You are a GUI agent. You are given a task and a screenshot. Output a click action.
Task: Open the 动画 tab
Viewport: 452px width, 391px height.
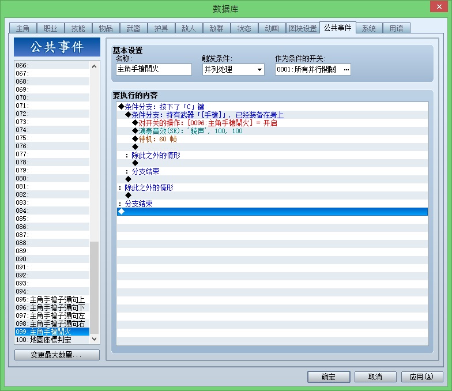(x=272, y=28)
